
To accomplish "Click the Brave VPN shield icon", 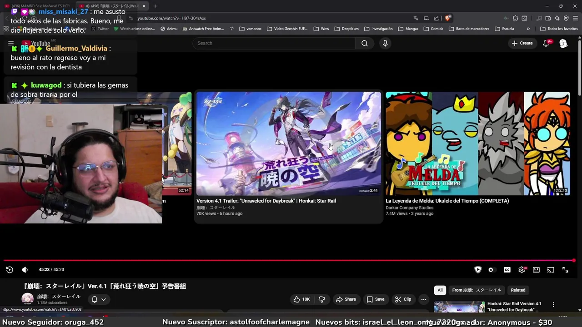I will click(566, 18).
